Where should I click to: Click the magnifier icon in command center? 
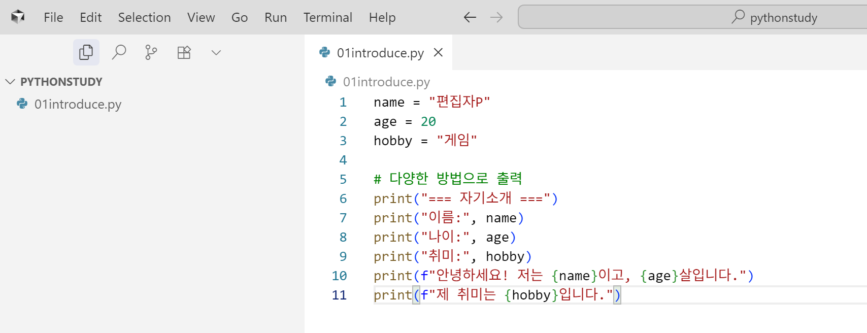(738, 17)
